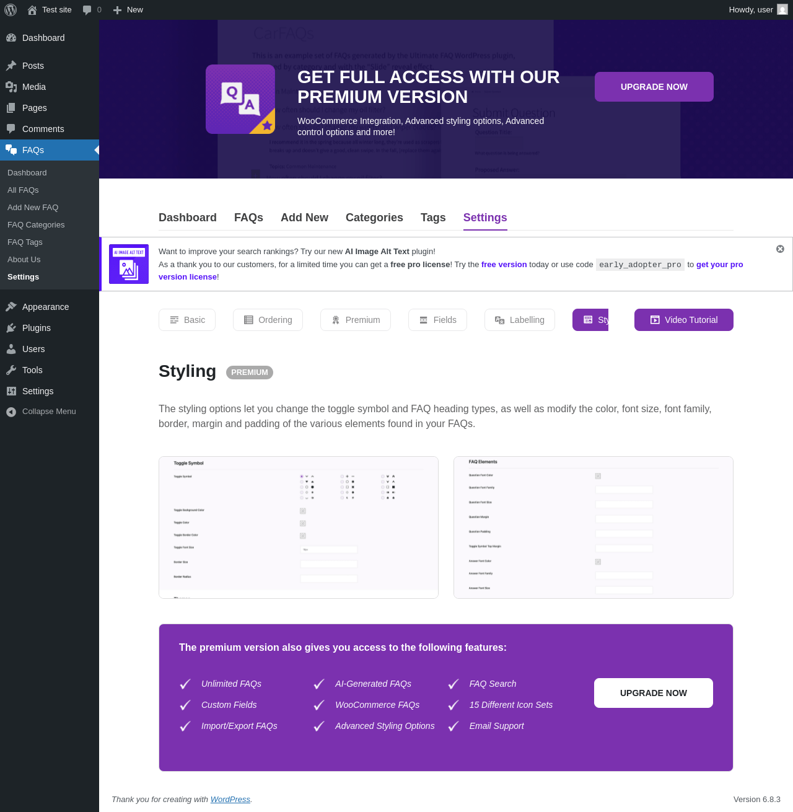793x812 pixels.
Task: Open the Toggle Symbol preview thumbnail
Action: point(299,527)
